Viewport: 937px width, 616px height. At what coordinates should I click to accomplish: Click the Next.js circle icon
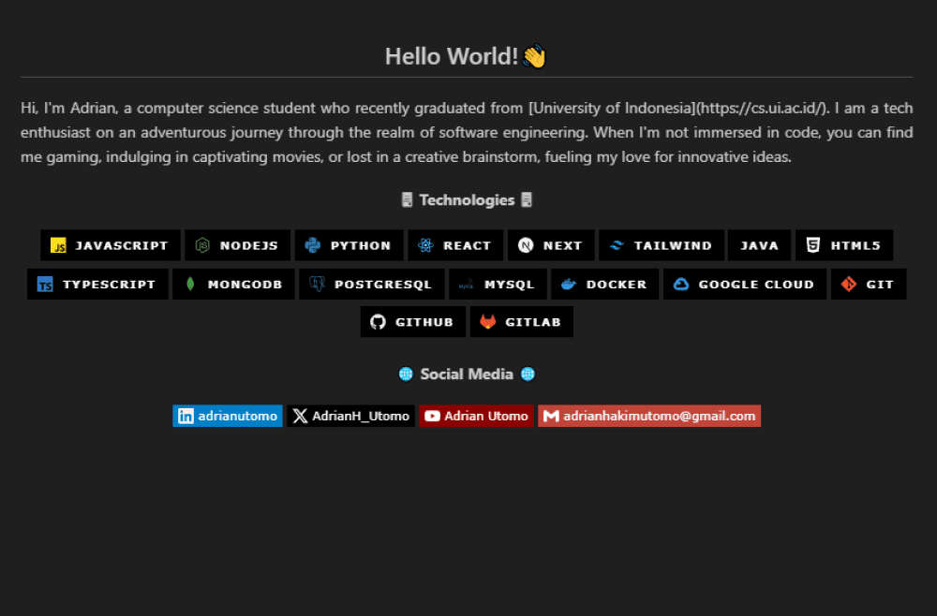tap(526, 246)
